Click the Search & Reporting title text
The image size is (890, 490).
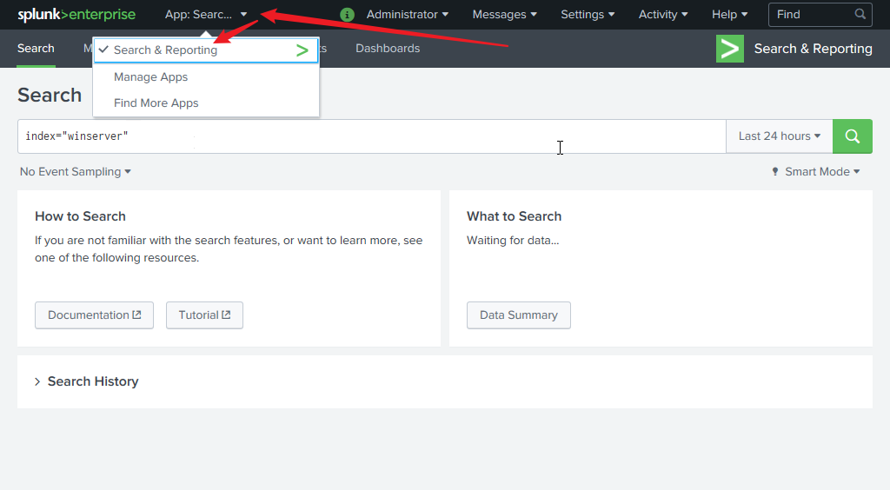(813, 49)
